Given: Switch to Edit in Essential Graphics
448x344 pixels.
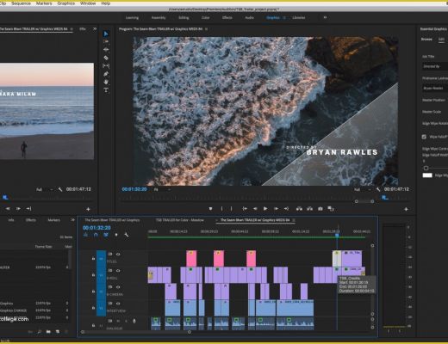Looking at the screenshot, I should pos(441,40).
